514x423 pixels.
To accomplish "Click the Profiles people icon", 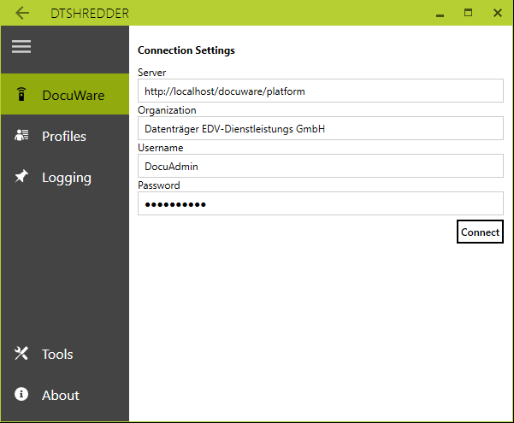I will coord(21,135).
